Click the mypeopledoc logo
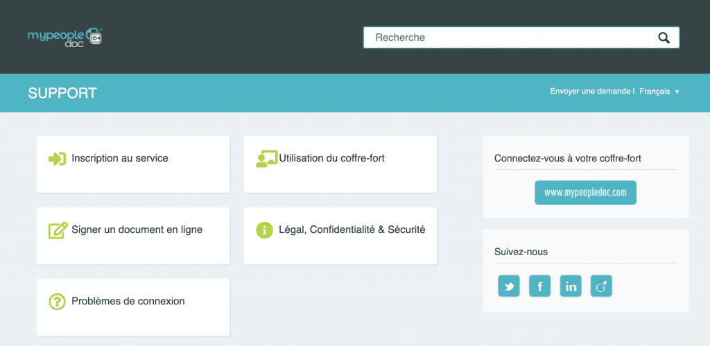710x346 pixels. pyautogui.click(x=65, y=37)
